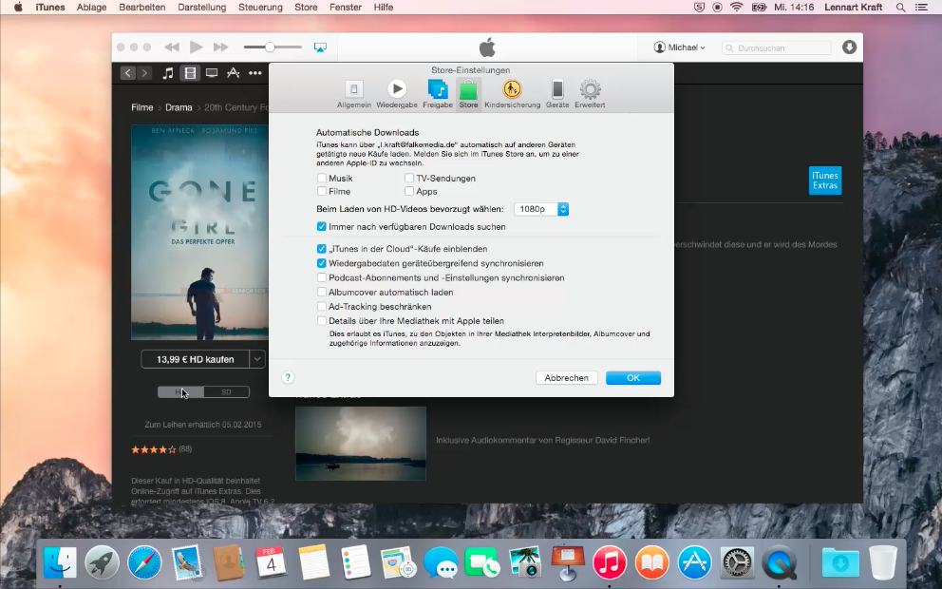Open the Allgemein preferences pane

click(x=354, y=94)
